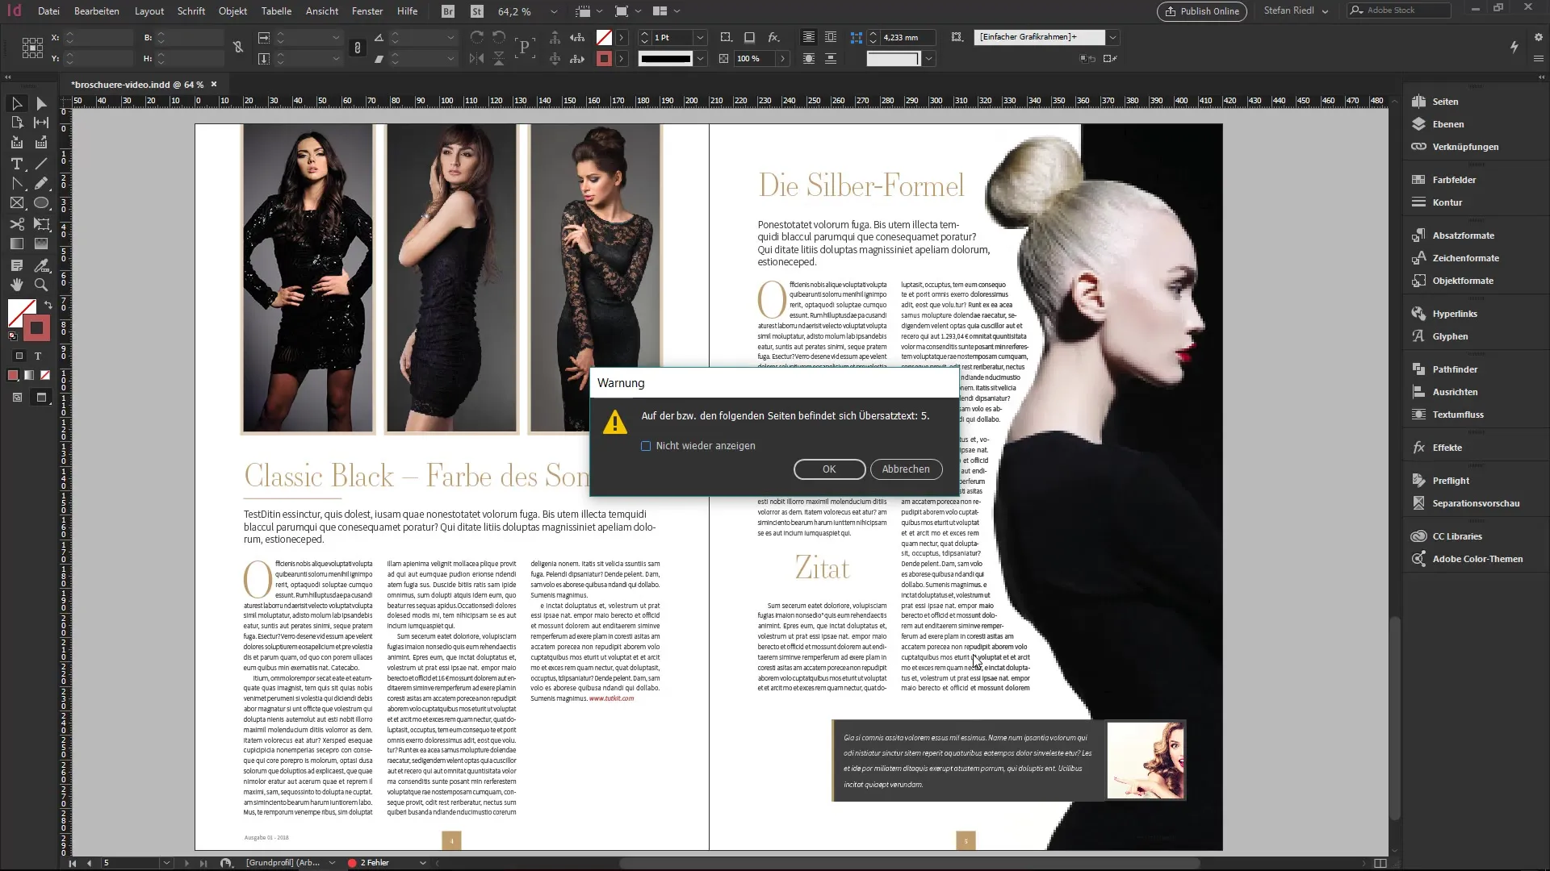Screen dimensions: 1550x871
Task: Select the Ellipse tool
Action: click(41, 203)
